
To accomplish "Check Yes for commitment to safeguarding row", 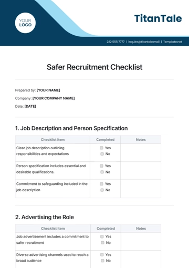I will point(101,184).
